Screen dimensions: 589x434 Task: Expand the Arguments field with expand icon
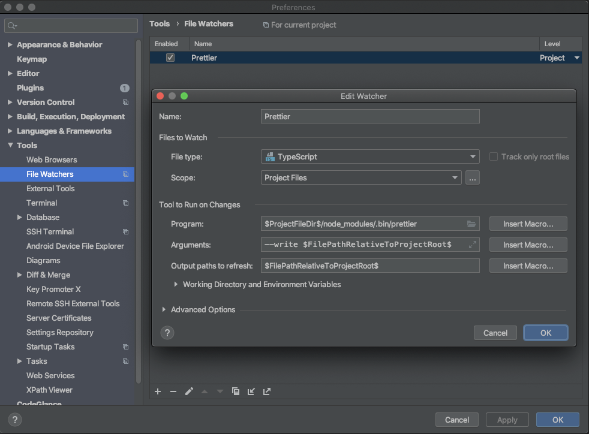(473, 245)
